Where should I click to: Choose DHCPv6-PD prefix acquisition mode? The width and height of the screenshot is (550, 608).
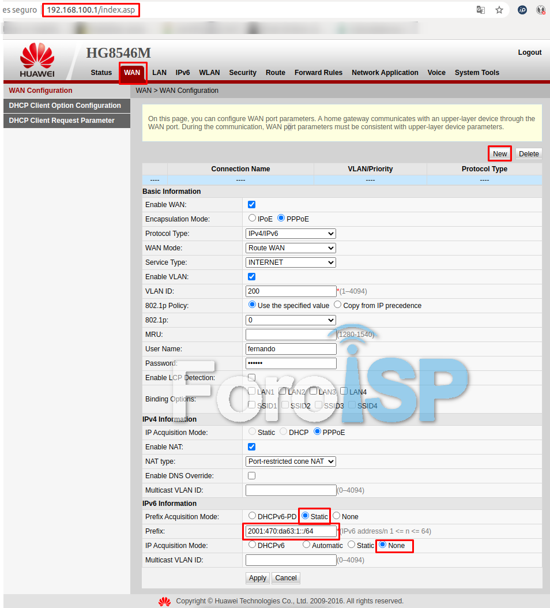click(x=252, y=516)
